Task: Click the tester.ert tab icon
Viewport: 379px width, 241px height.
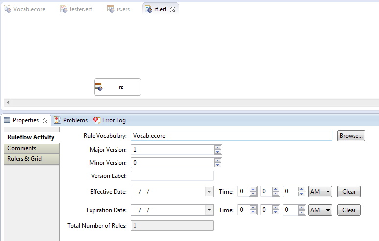Action: tap(64, 9)
